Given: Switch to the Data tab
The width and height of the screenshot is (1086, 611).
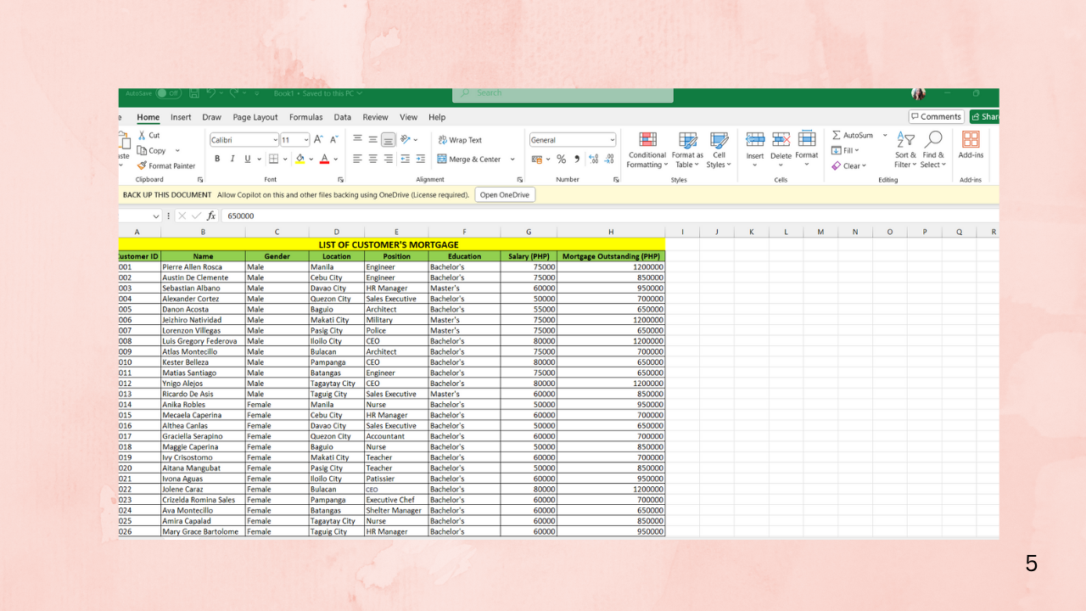Looking at the screenshot, I should click(x=343, y=117).
